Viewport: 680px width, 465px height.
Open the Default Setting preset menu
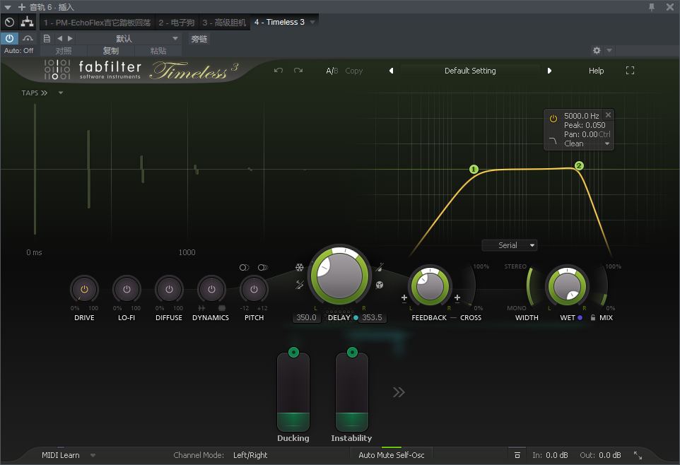(x=470, y=71)
